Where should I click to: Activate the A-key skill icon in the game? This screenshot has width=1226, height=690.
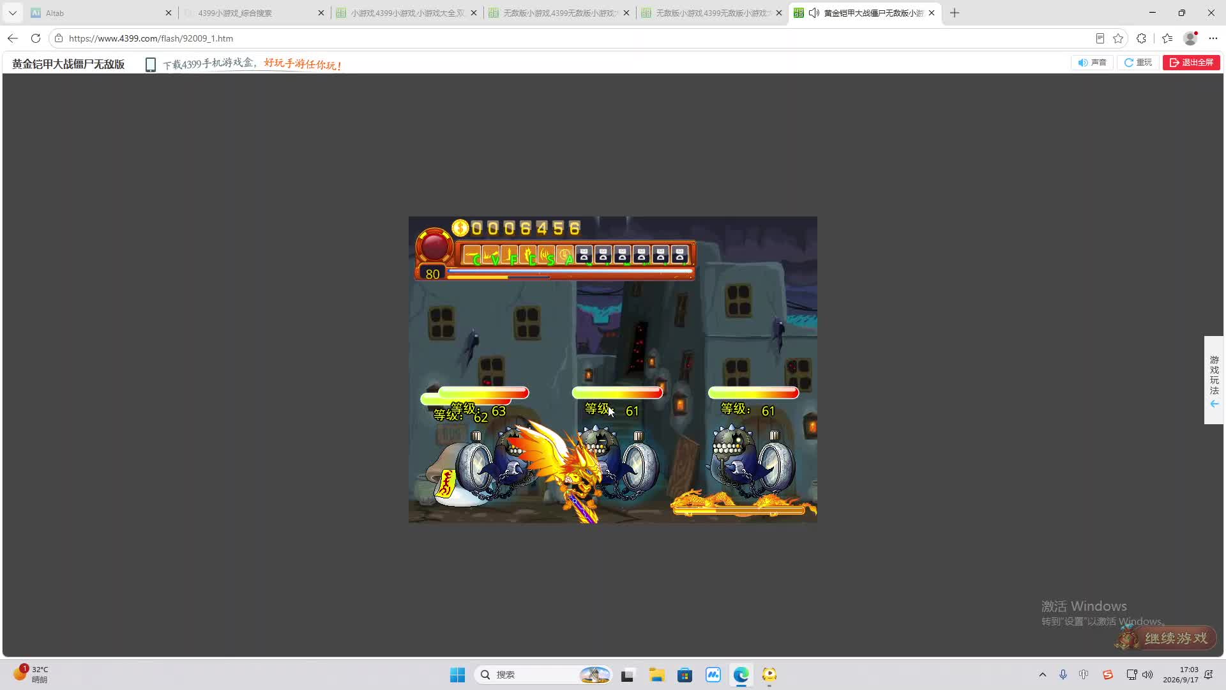click(565, 256)
